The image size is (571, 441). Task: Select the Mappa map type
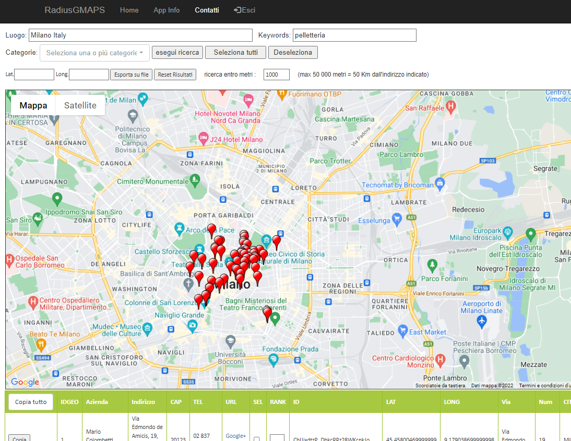click(33, 105)
